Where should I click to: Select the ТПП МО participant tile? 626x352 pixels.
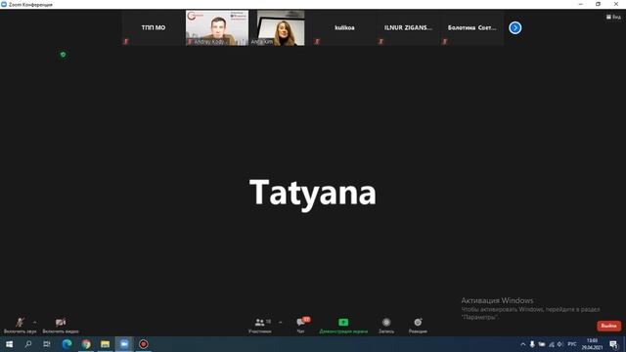point(154,28)
